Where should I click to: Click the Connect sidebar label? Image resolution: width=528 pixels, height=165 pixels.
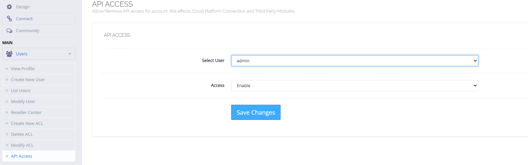tap(24, 19)
